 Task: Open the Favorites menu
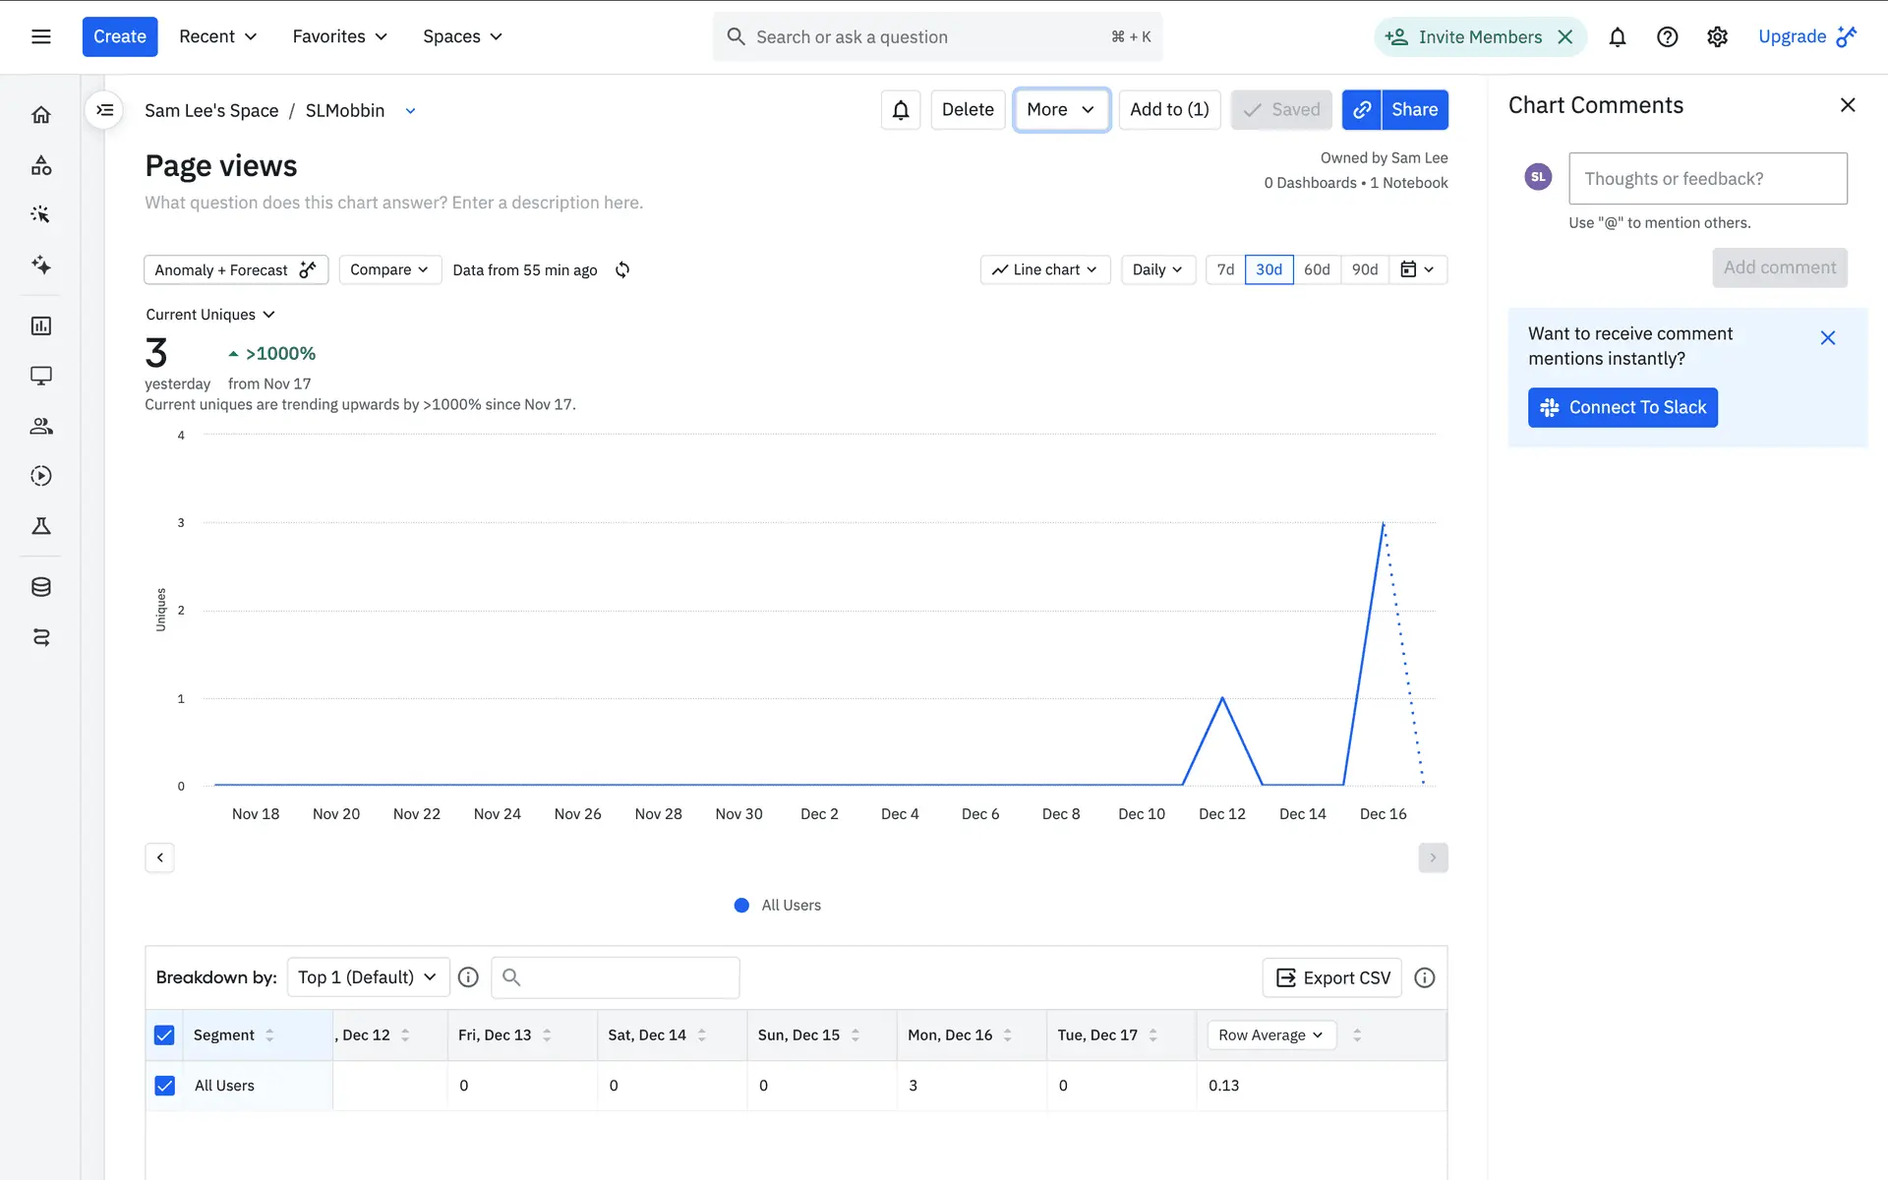click(339, 36)
